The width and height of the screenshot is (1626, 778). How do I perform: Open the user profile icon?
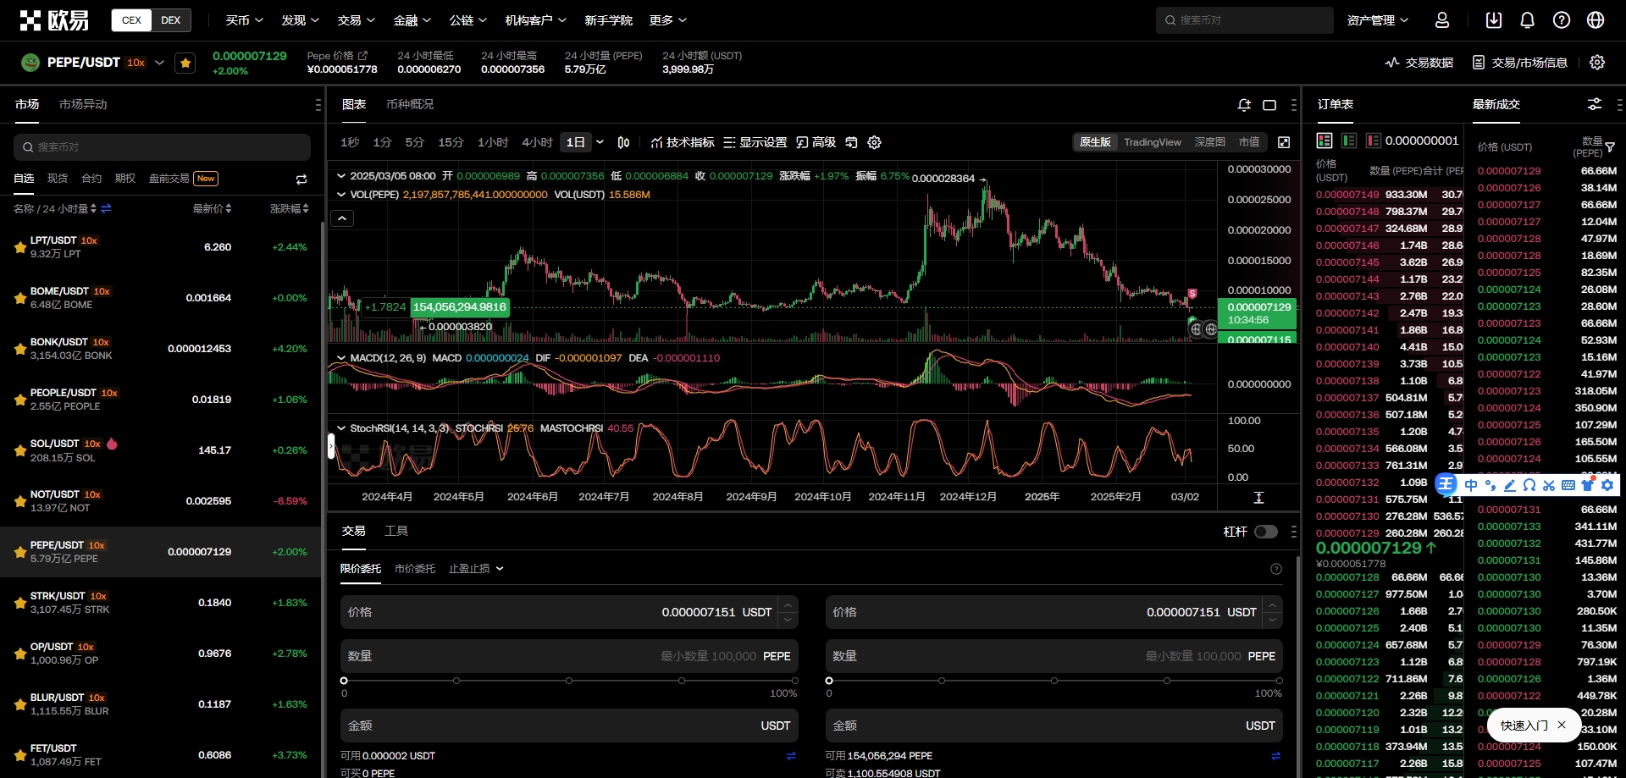(1442, 20)
